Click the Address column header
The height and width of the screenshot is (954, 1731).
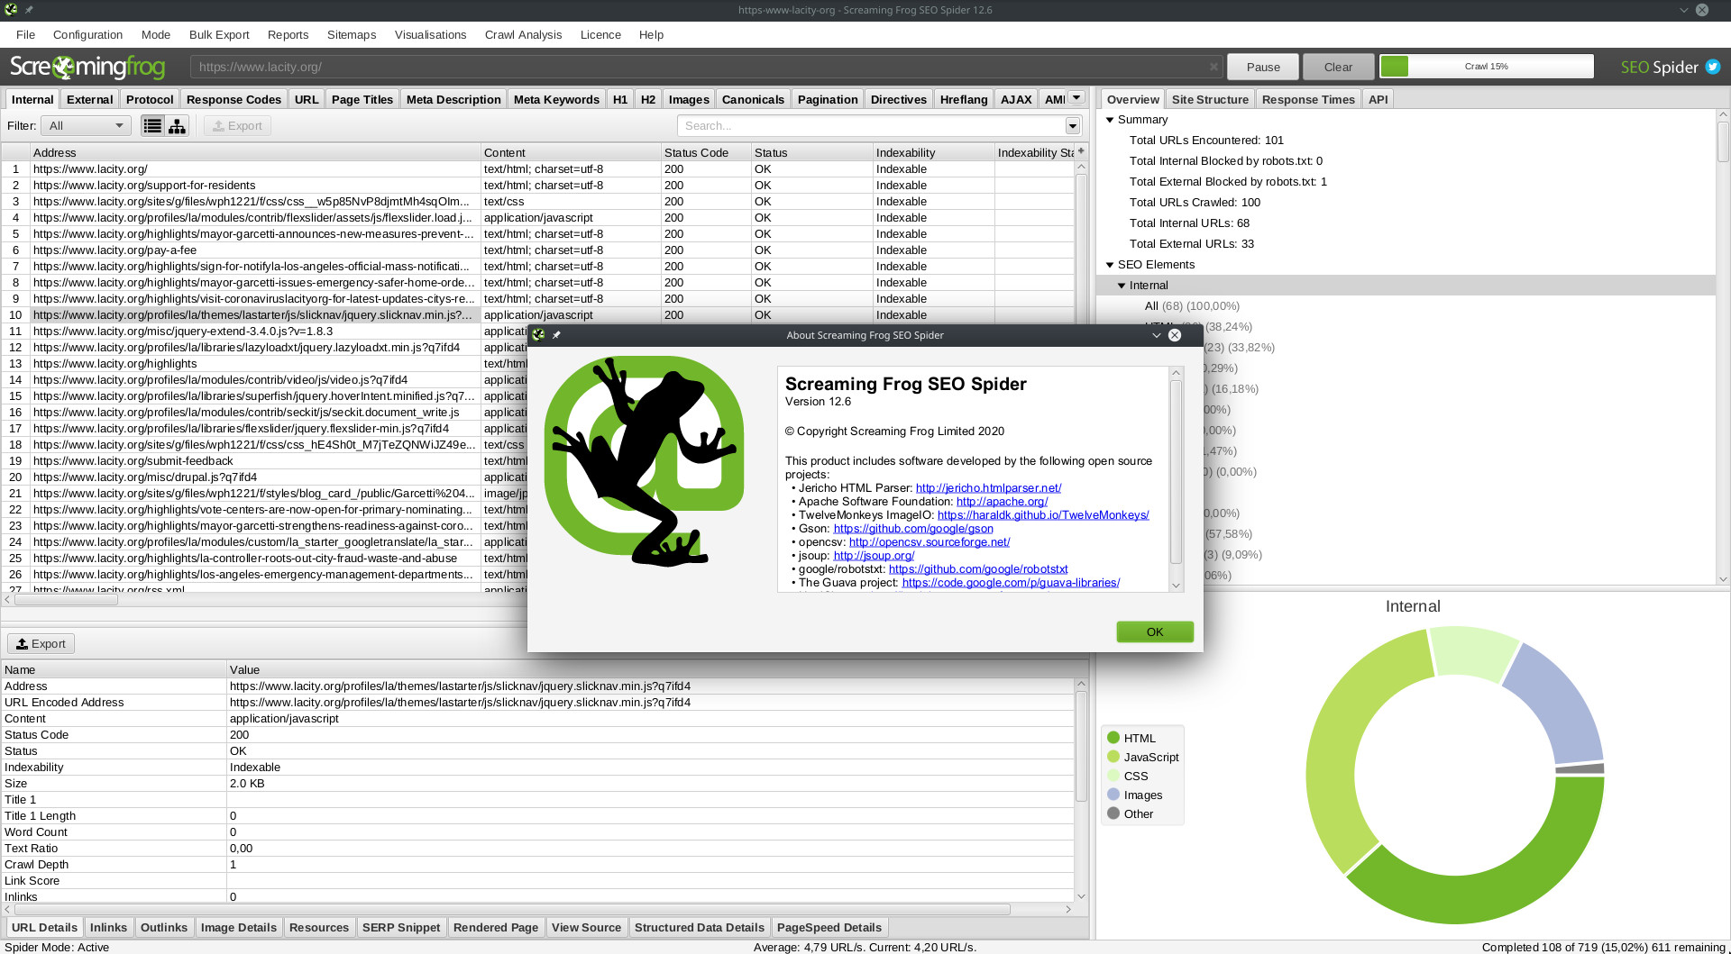[255, 152]
